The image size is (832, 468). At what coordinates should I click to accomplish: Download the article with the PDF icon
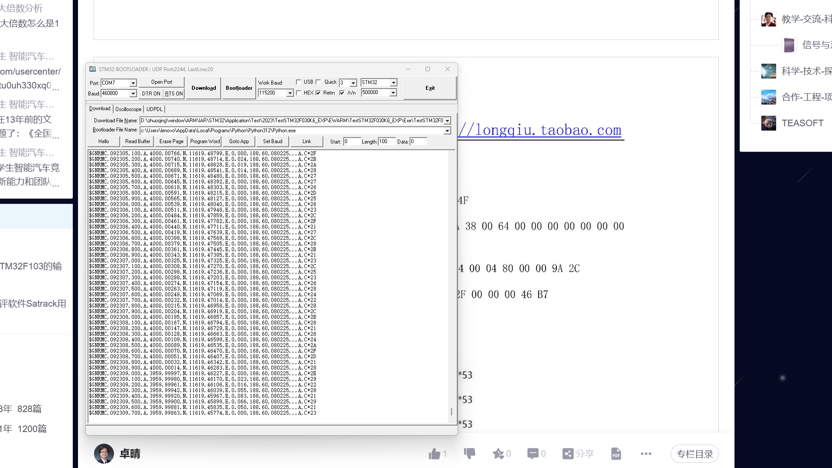[616, 454]
